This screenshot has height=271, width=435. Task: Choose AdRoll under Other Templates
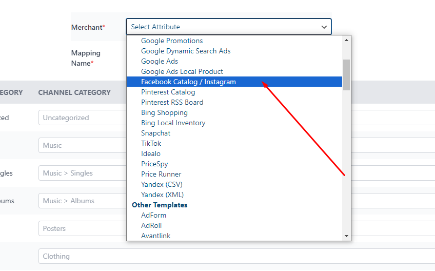coord(151,225)
